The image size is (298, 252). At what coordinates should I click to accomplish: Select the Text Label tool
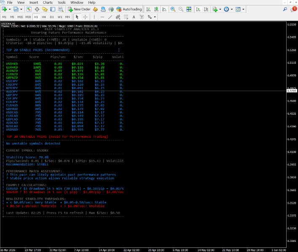pos(141,17)
